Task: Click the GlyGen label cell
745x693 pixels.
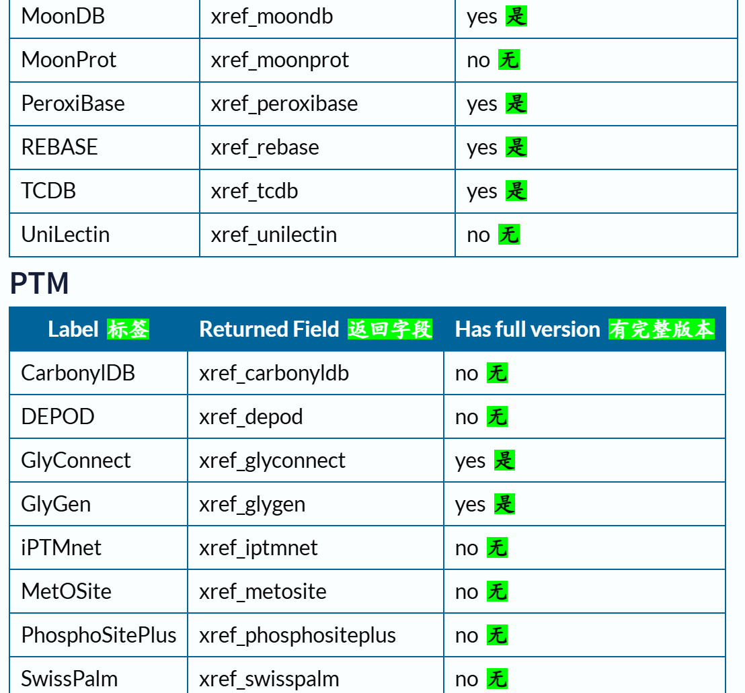Action: (x=98, y=504)
